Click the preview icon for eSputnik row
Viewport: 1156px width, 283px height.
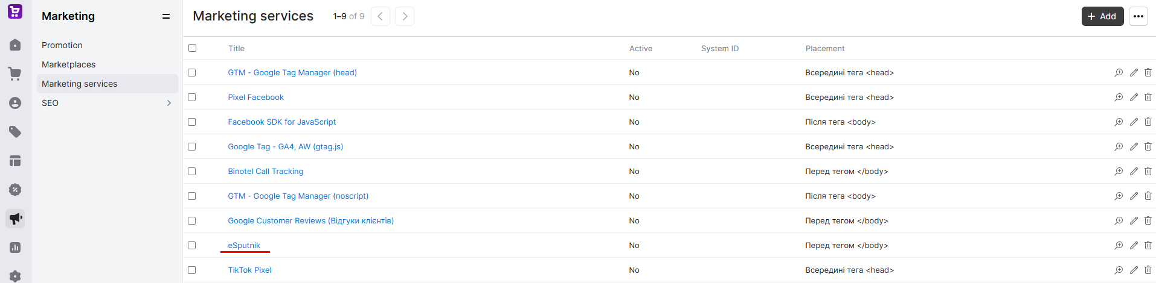point(1119,245)
